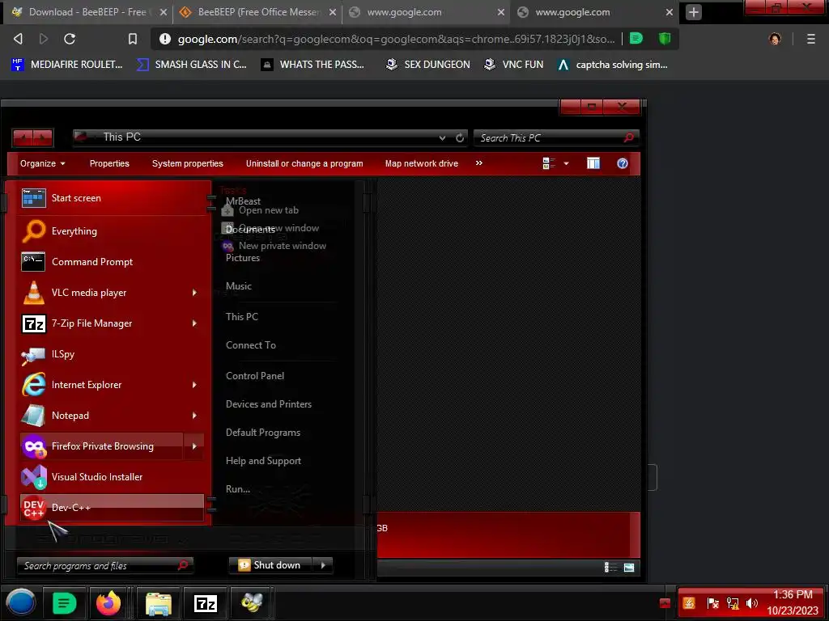Launch Visual Studio Installer
Viewport: 829px width, 621px height.
(111, 477)
